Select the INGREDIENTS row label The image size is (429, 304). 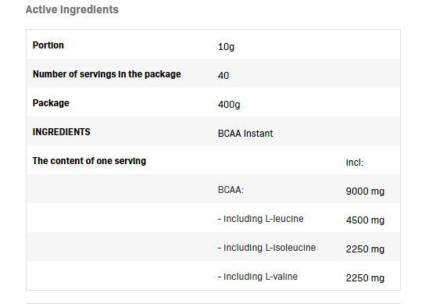[61, 132]
